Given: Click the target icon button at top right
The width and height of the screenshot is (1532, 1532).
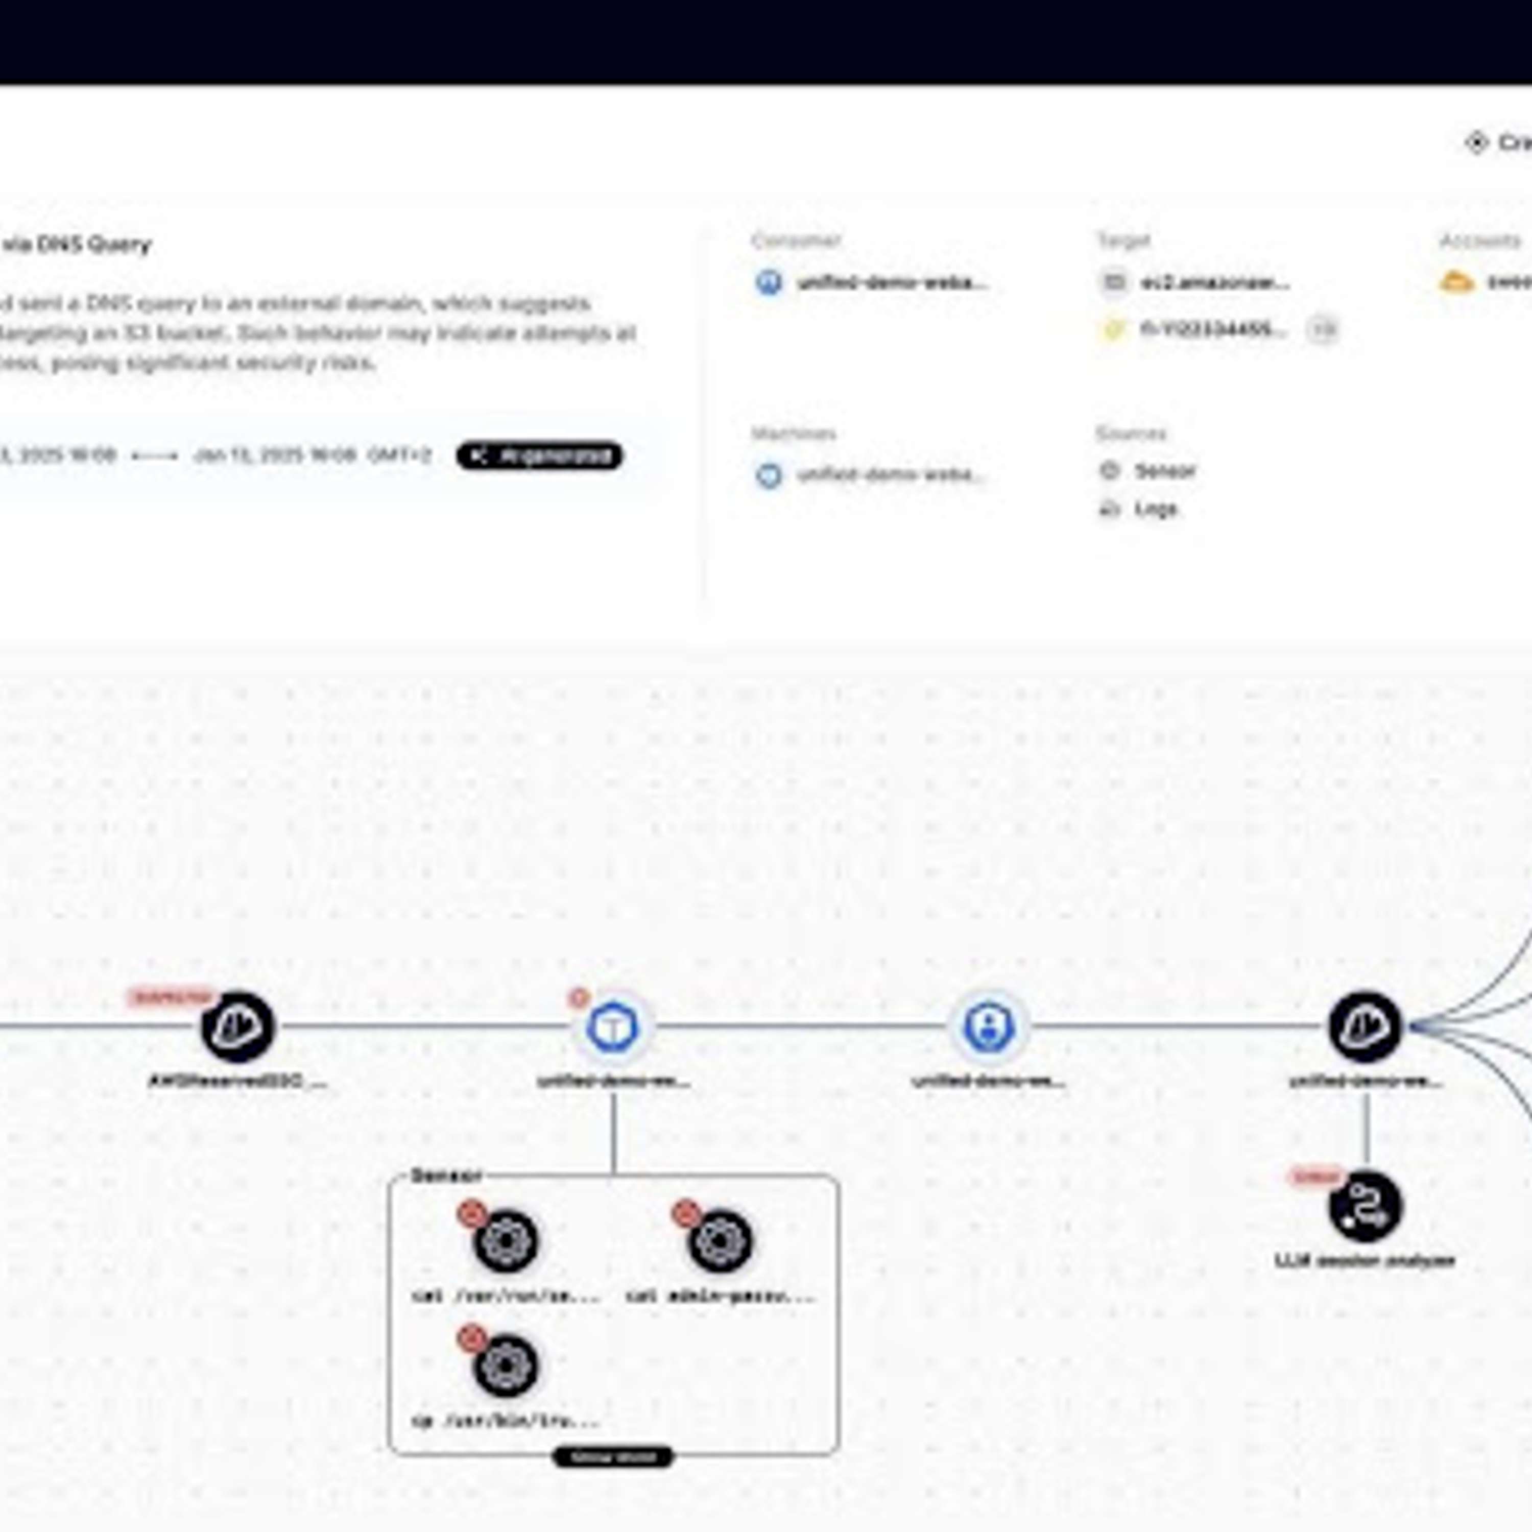Looking at the screenshot, I should click(x=1476, y=143).
